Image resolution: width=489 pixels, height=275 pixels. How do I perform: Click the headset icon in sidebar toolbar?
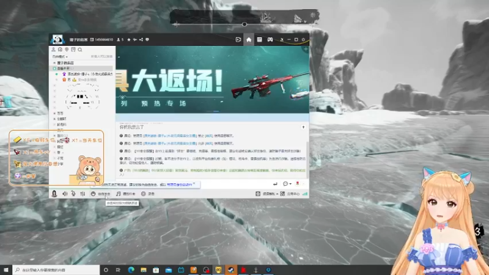[60, 50]
